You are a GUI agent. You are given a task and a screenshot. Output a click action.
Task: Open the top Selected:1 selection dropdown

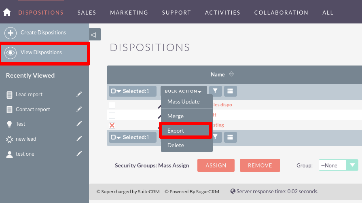pyautogui.click(x=133, y=91)
